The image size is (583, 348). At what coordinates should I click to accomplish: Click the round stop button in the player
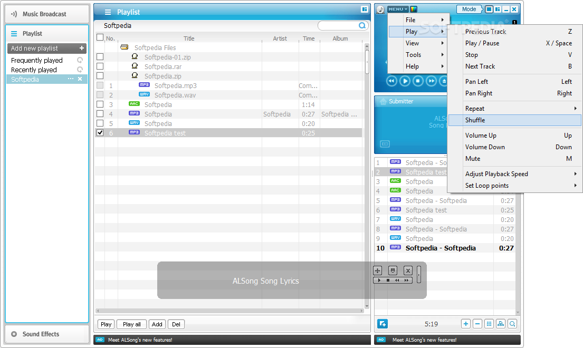point(418,81)
